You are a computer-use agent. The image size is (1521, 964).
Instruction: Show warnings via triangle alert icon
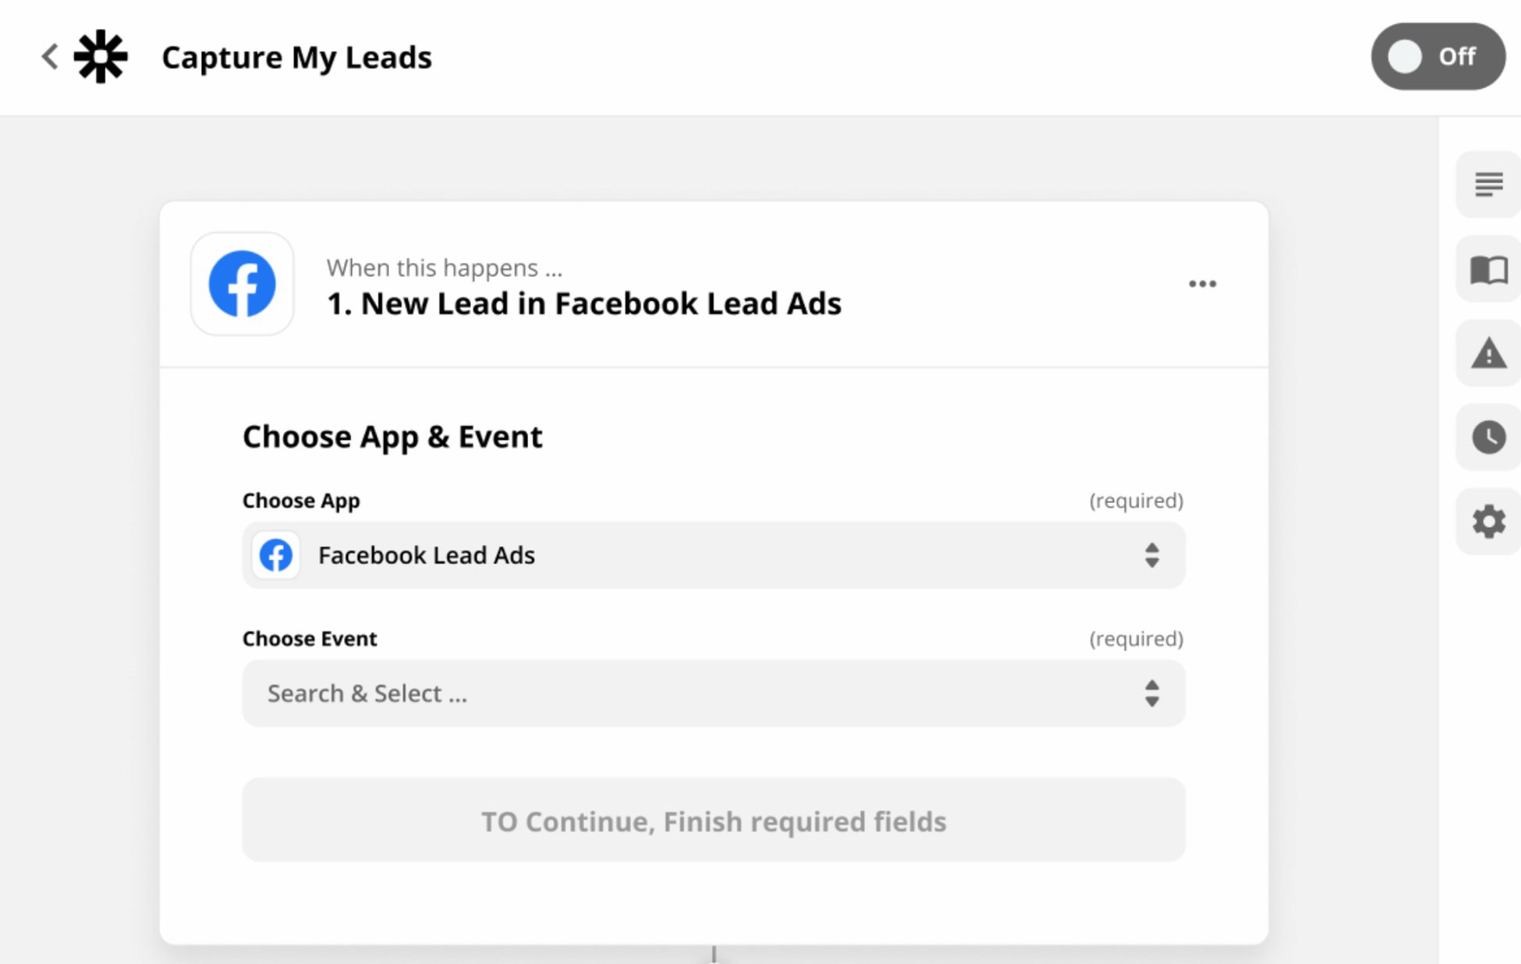[x=1488, y=353]
